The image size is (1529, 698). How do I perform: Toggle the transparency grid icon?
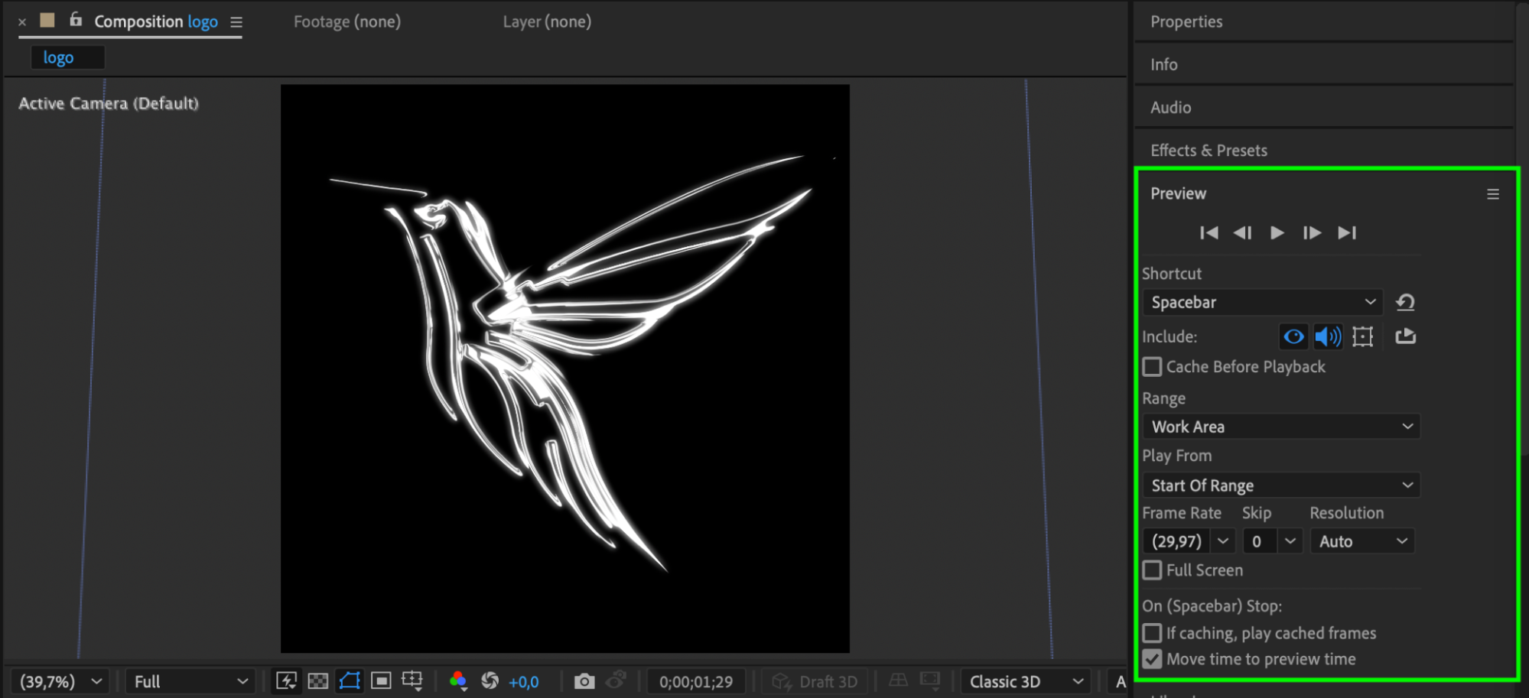317,681
